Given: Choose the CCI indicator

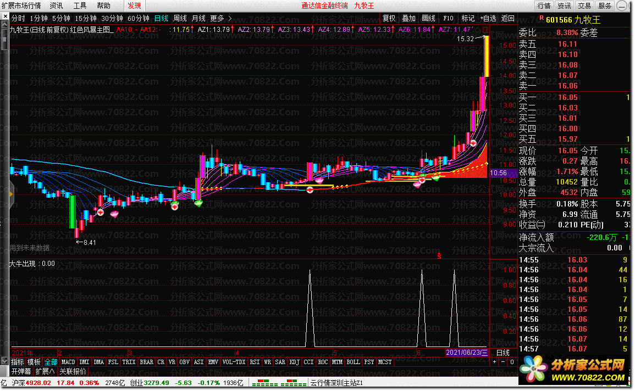Looking at the screenshot, I should pyautogui.click(x=308, y=362).
